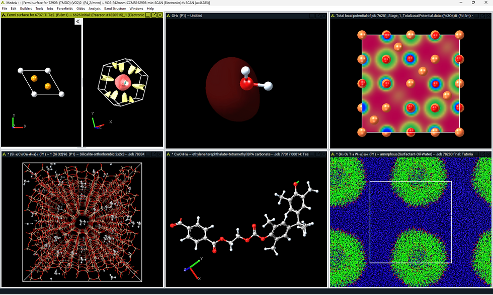This screenshot has width=493, height=295.
Task: Restore the Silicalite-orthorhombic Job 78334 window
Action: 148,153
